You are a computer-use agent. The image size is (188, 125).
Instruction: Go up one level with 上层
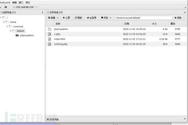[x=66, y=18]
